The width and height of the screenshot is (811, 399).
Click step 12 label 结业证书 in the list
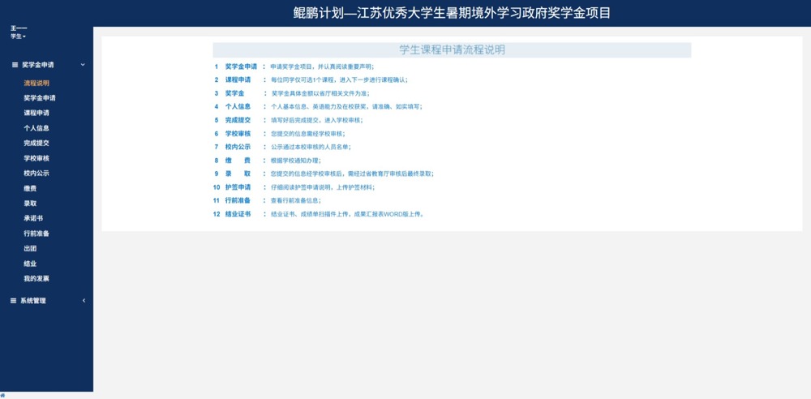click(238, 214)
